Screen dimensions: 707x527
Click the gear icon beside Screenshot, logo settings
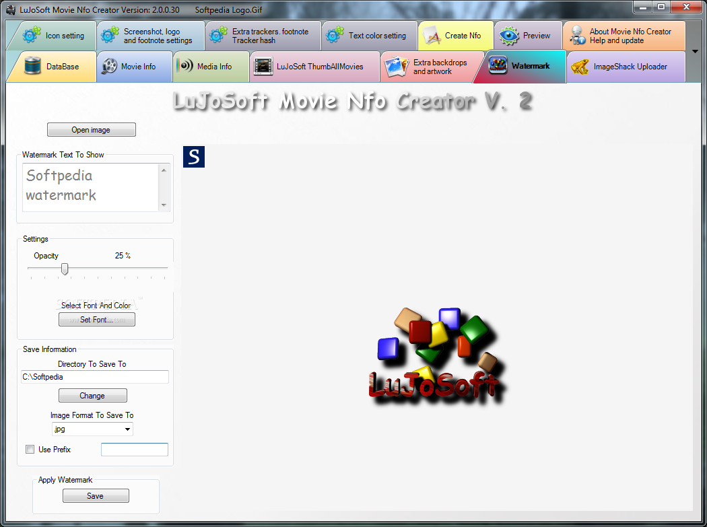point(110,35)
